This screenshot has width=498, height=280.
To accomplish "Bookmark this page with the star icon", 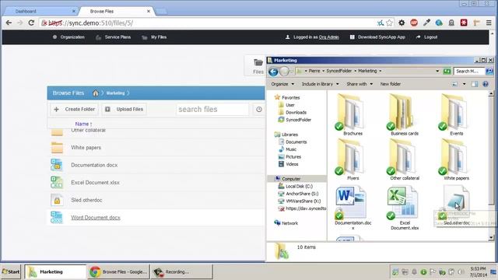I will point(389,23).
